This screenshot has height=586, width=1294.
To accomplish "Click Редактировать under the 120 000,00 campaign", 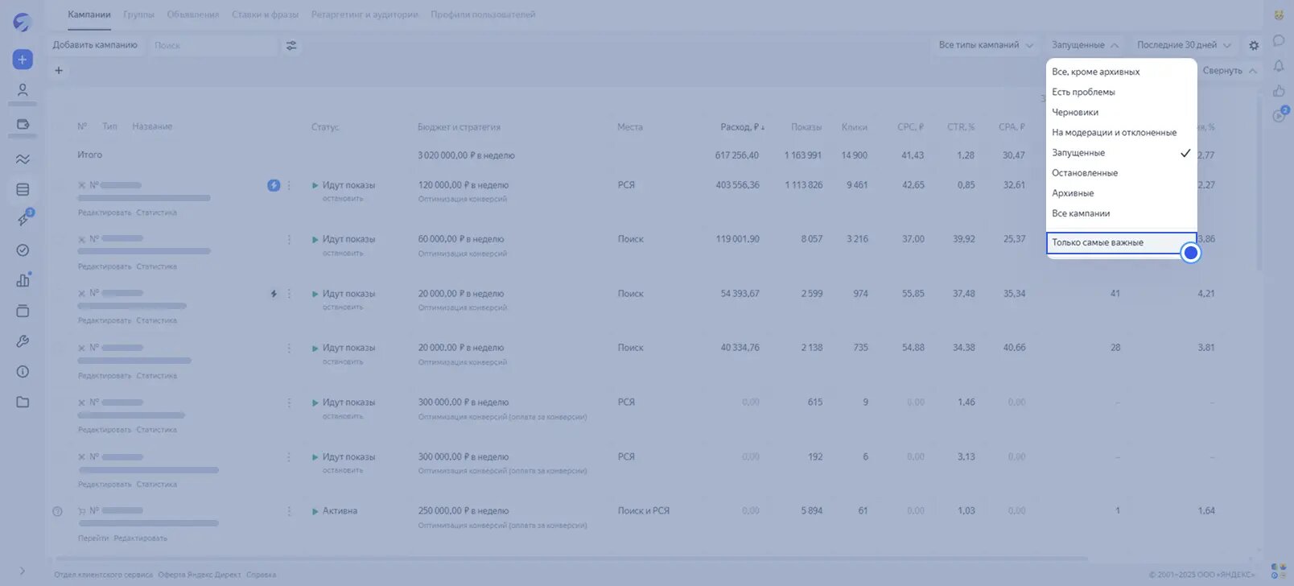I will 105,213.
